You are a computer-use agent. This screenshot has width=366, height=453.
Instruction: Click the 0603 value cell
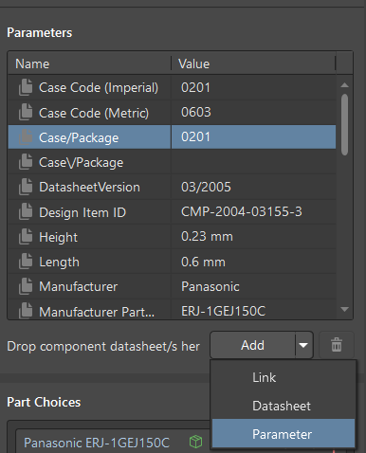pos(253,112)
